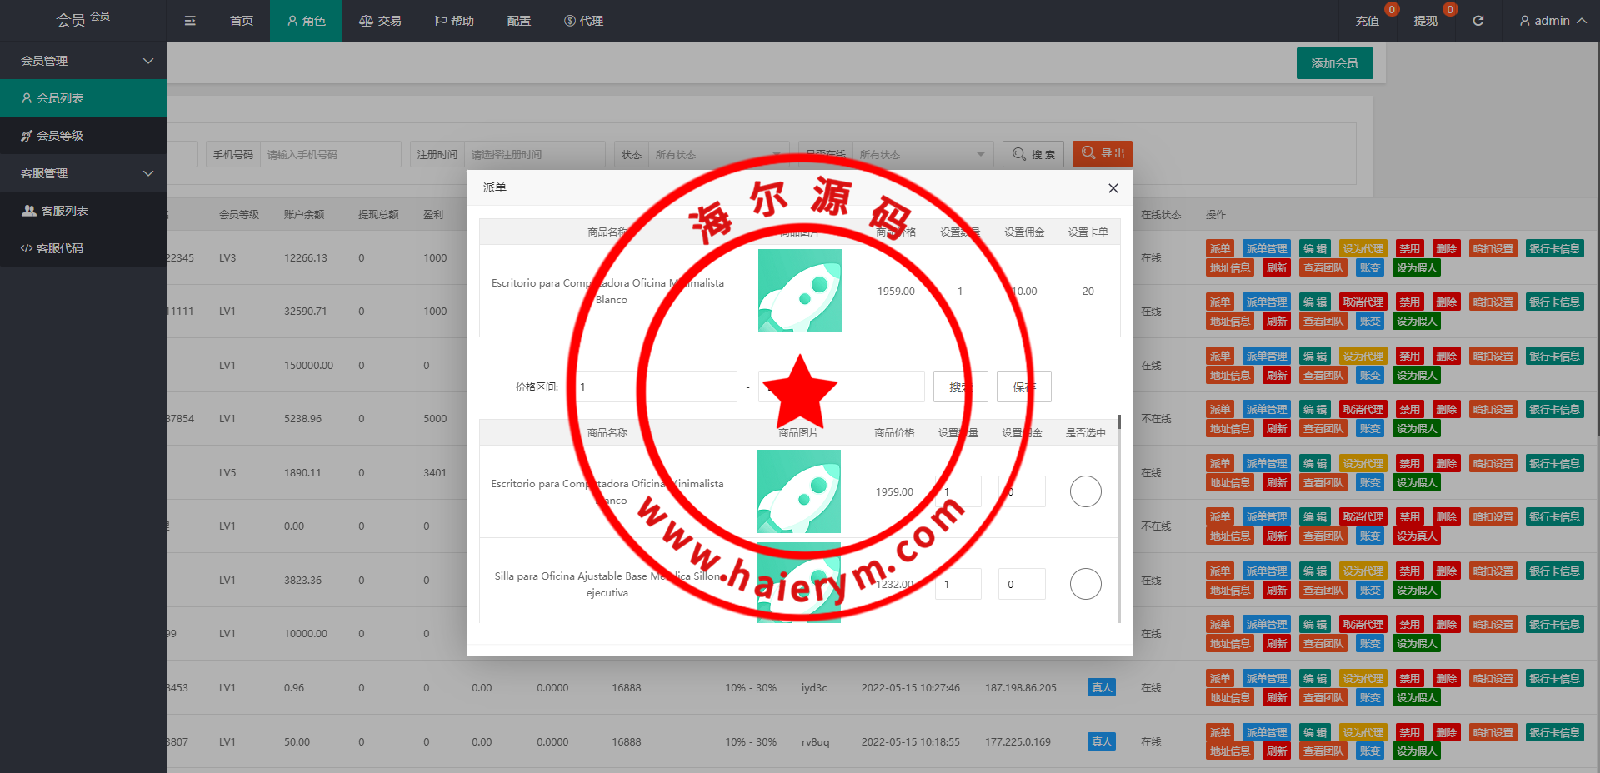Screen dimensions: 1600x773
Task: Open 会员等级 in the sidebar
Action: (60, 136)
